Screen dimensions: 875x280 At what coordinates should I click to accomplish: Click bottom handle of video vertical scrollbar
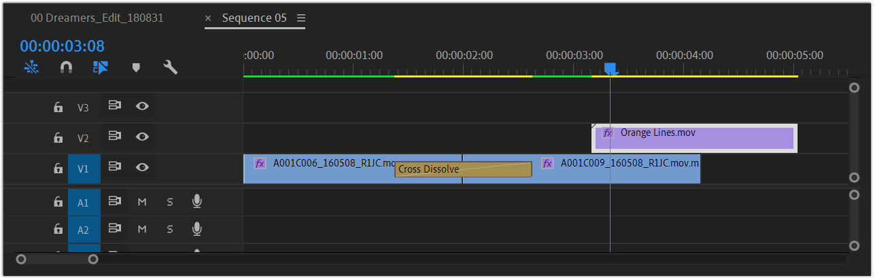pyautogui.click(x=855, y=178)
